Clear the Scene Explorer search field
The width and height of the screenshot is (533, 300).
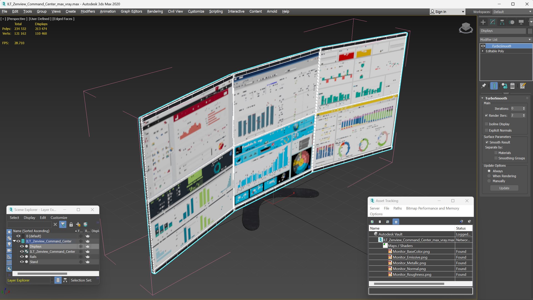point(55,224)
